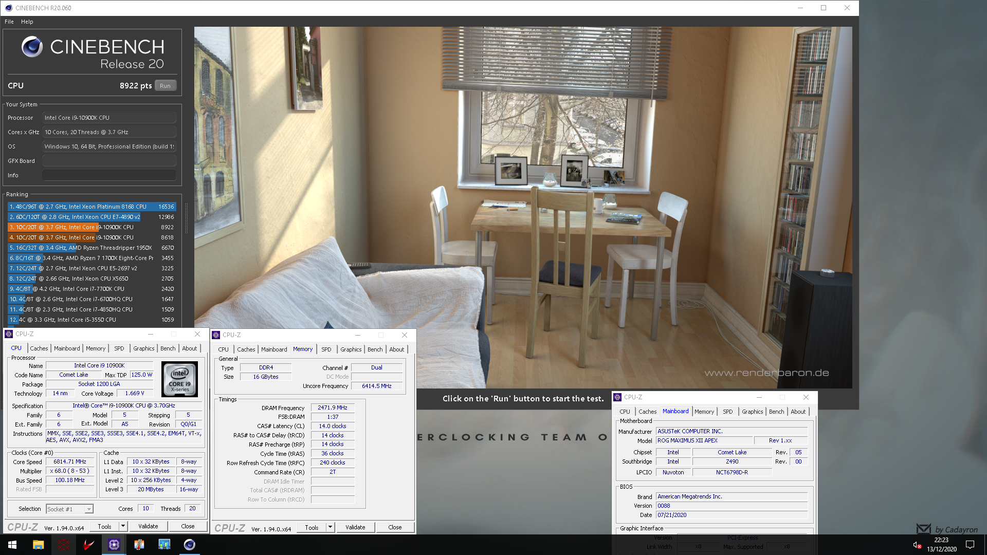987x555 pixels.
Task: Click the Run button next to the CPU score
Action: [x=165, y=86]
